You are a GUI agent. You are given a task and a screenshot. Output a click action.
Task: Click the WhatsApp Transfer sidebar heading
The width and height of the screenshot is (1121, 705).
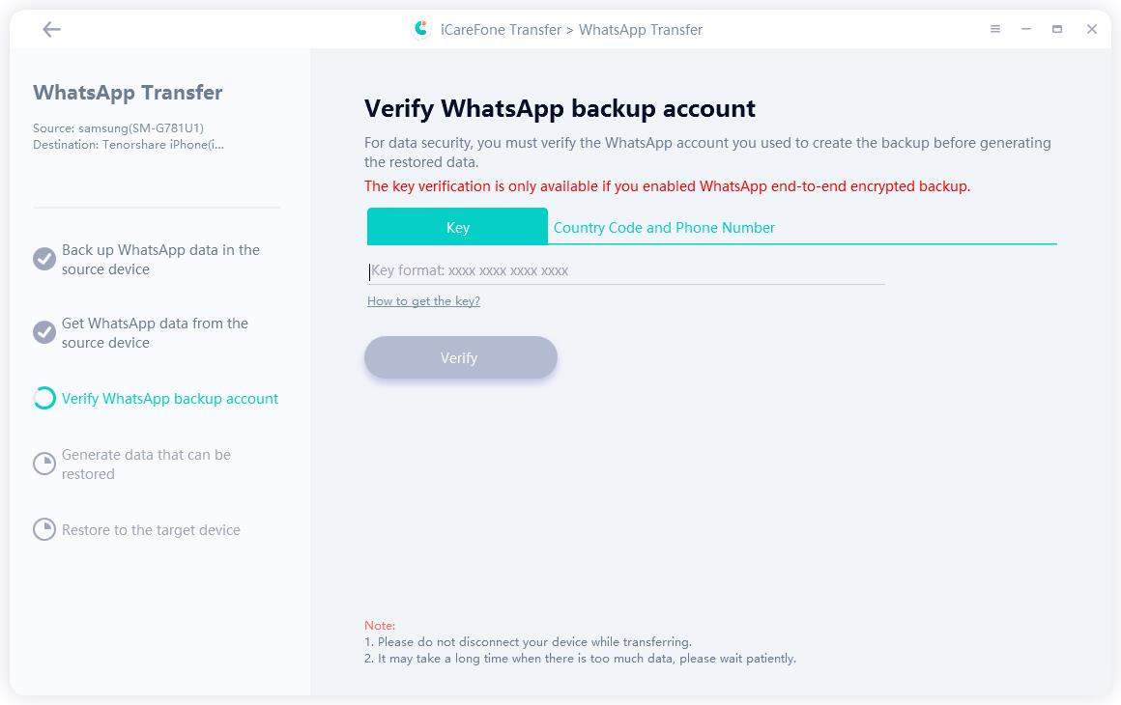click(128, 93)
